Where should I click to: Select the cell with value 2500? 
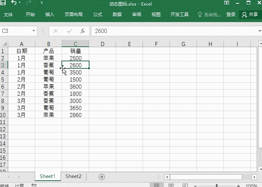click(76, 58)
